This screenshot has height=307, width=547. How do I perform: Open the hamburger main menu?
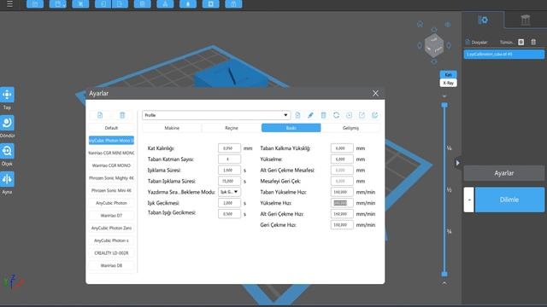9,3
